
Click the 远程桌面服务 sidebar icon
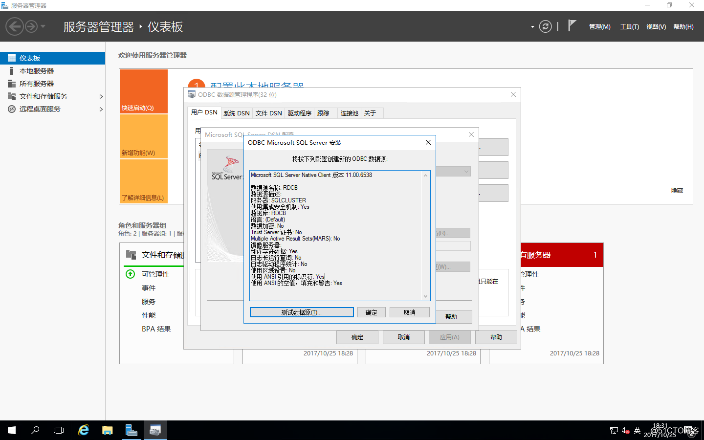(x=12, y=109)
